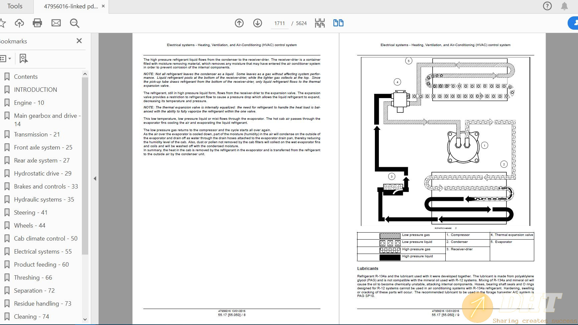
Task: Go to the Hydraulic systems - 35 bookmark
Action: 44,199
